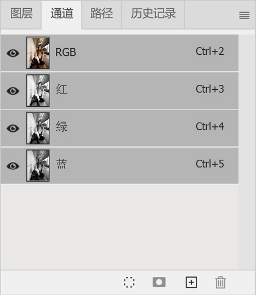This screenshot has height=295, width=256.
Task: Load channel as selection icon
Action: tap(129, 282)
